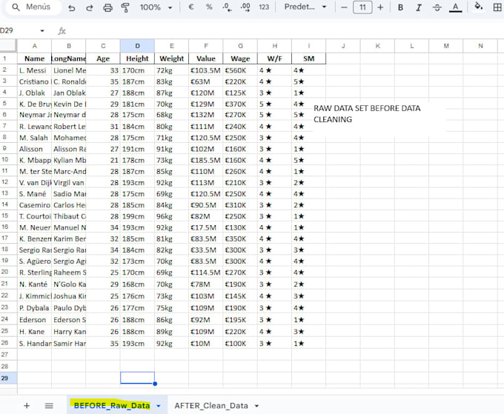Select column A header
The image size is (504, 414).
(x=34, y=46)
